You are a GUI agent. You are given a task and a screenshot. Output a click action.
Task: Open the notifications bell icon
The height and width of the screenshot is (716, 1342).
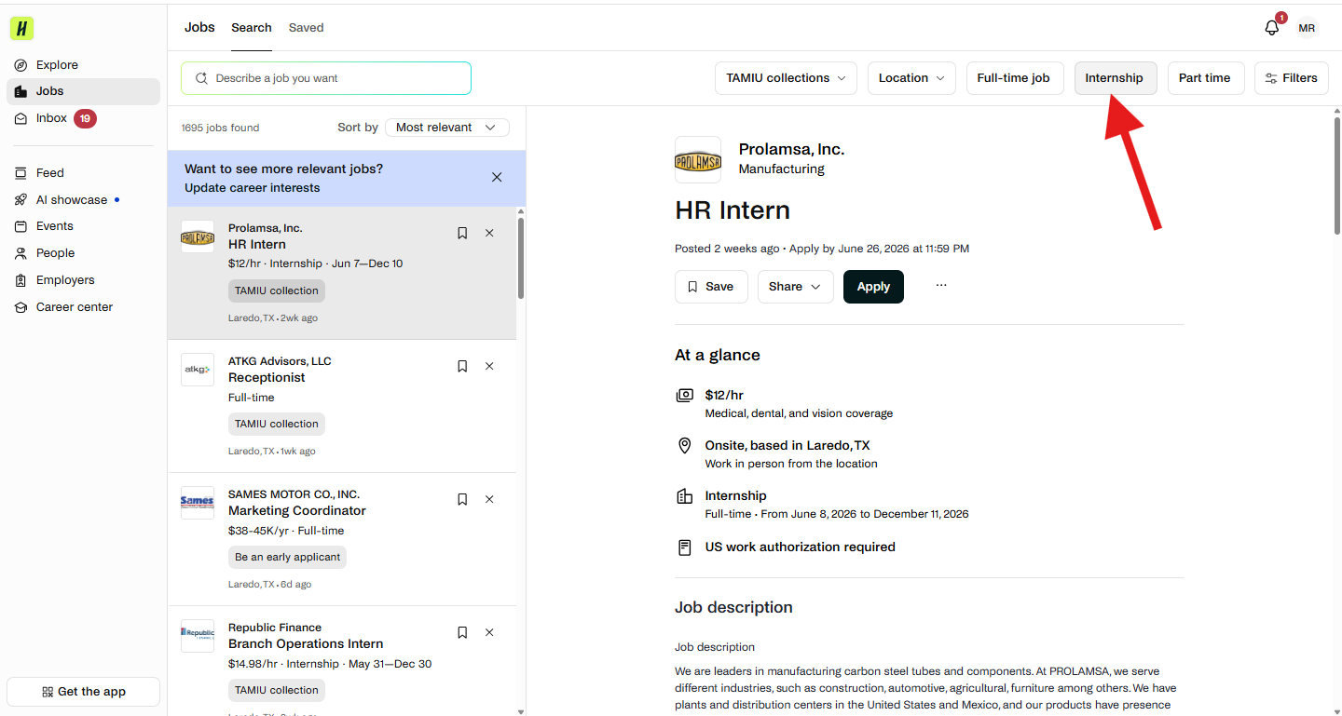pyautogui.click(x=1272, y=28)
